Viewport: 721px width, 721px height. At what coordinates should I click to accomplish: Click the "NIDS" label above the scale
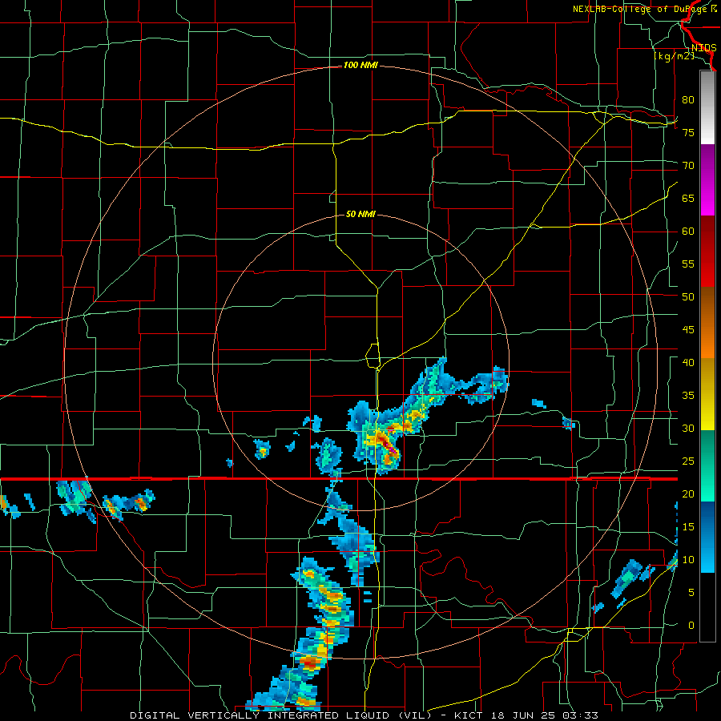tap(703, 48)
